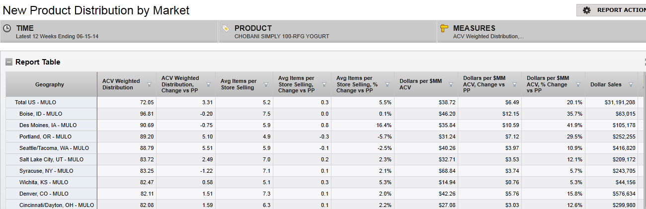Filter the Avg Items per Store Selling column
This screenshot has height=209, width=646.
coord(266,85)
